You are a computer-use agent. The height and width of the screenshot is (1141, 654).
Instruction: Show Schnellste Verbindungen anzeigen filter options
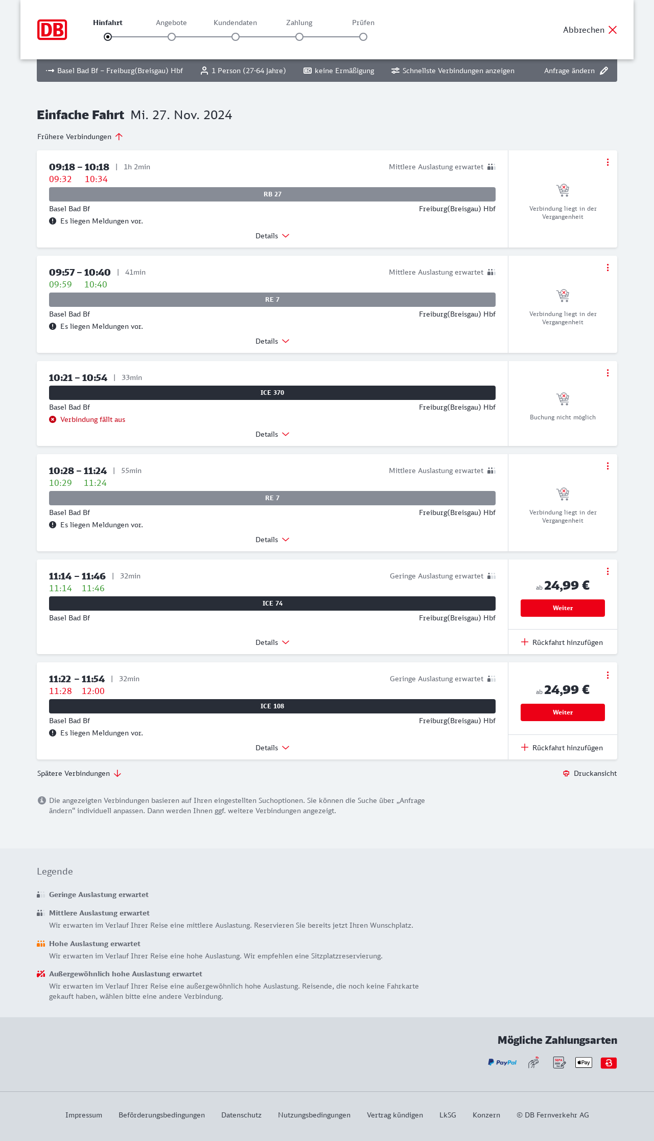pos(453,71)
